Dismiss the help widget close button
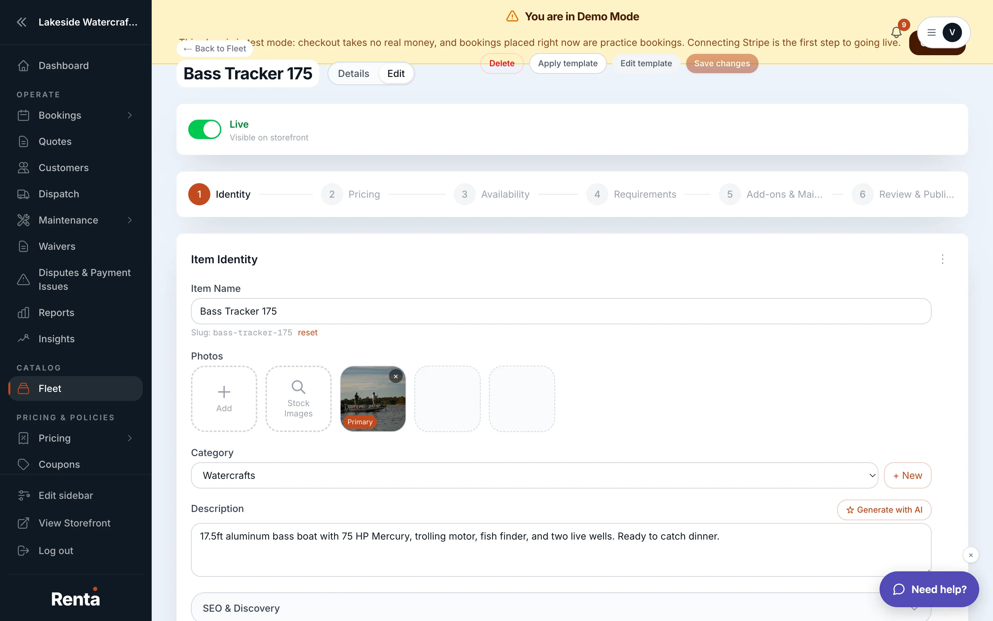993x621 pixels. click(971, 555)
